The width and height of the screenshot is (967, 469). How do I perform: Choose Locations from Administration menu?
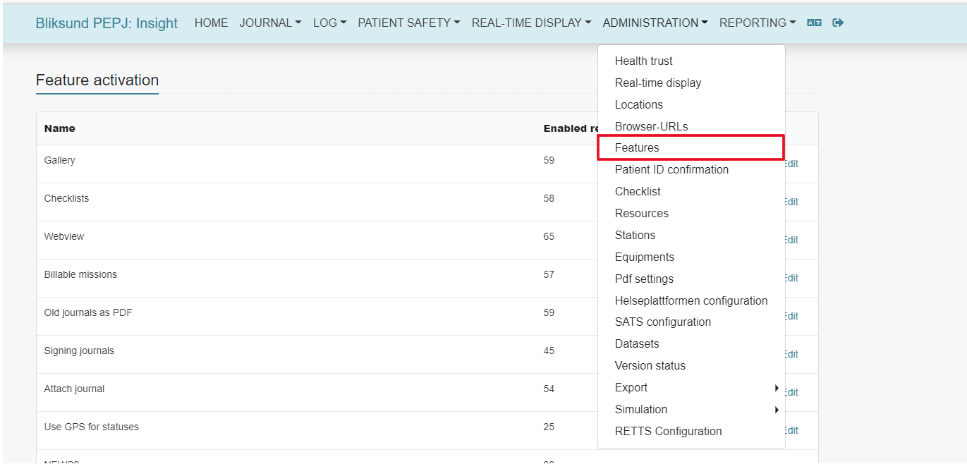691,104
